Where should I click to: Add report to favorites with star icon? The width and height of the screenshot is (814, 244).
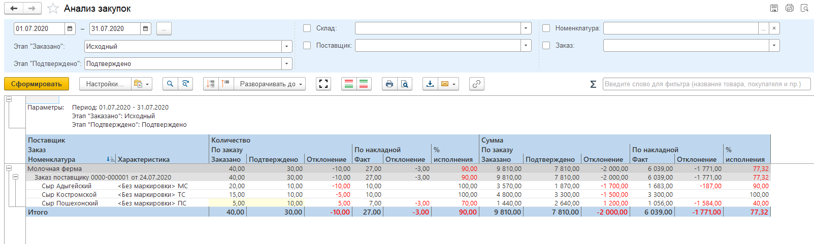click(53, 9)
